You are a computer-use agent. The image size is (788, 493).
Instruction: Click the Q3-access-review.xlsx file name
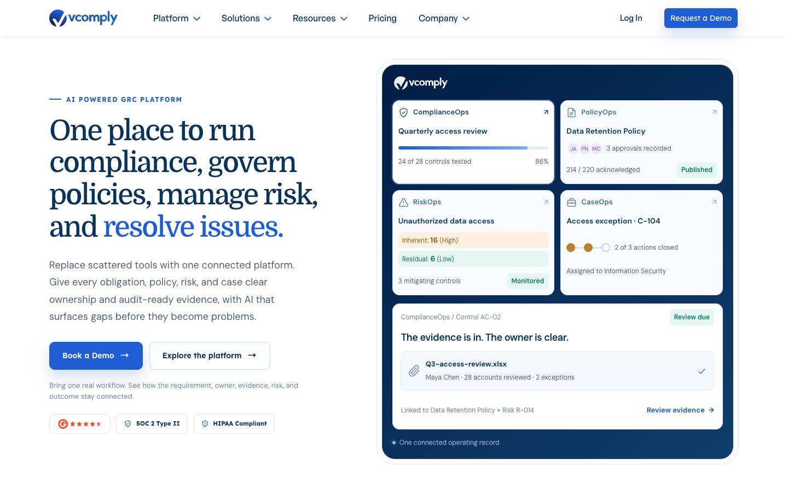point(466,364)
